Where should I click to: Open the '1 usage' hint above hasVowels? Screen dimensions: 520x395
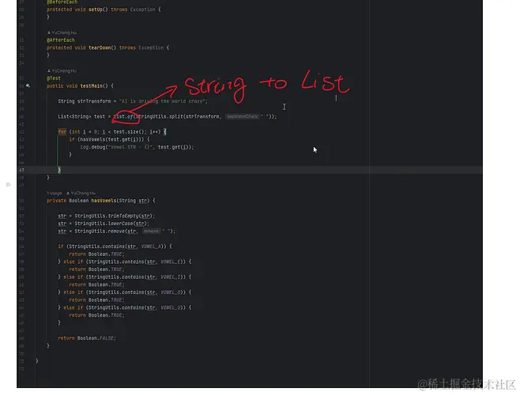point(55,193)
